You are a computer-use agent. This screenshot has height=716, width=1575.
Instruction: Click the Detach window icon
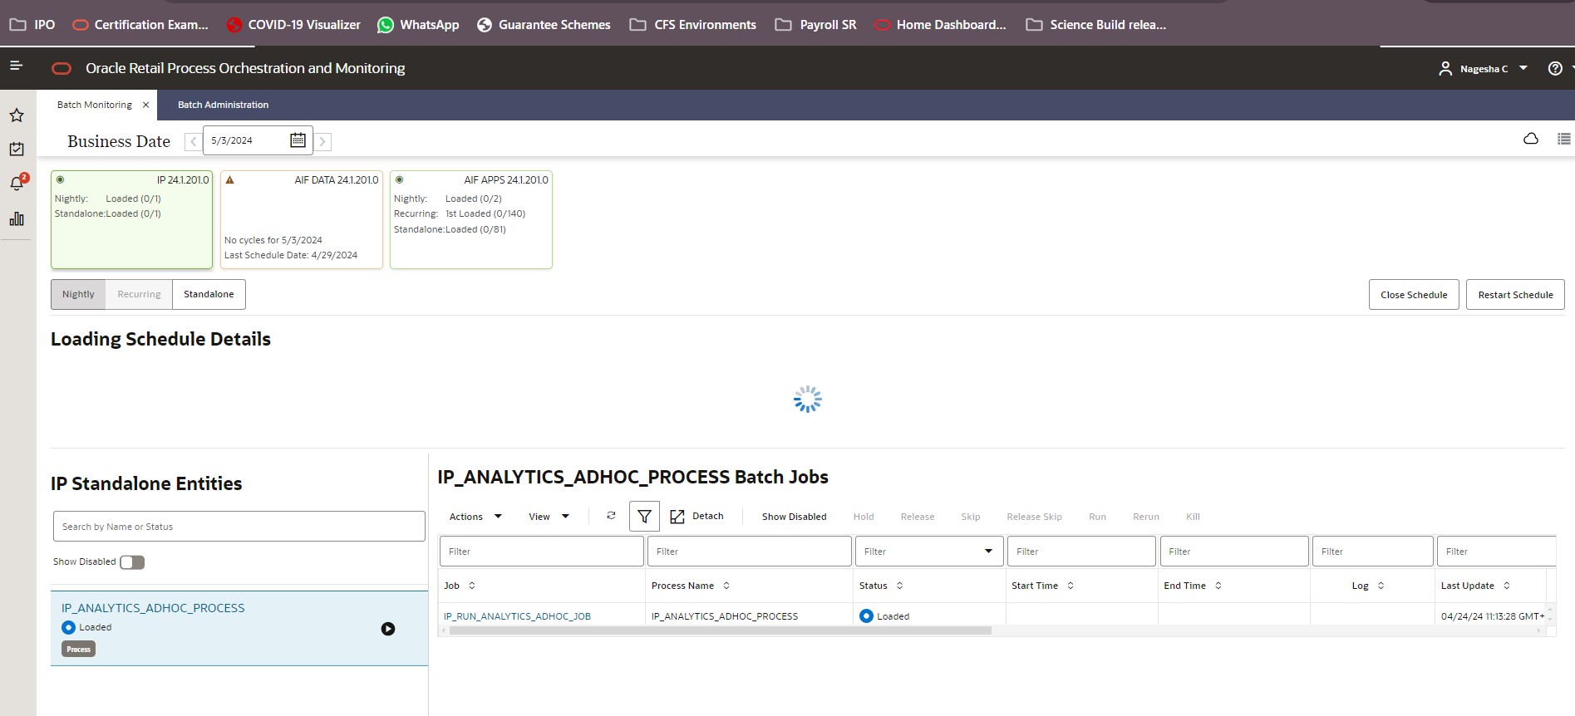(x=677, y=517)
